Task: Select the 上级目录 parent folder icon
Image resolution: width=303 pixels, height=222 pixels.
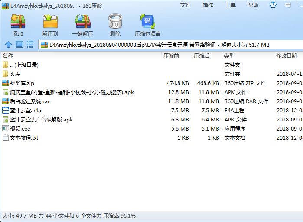Action: (5, 65)
